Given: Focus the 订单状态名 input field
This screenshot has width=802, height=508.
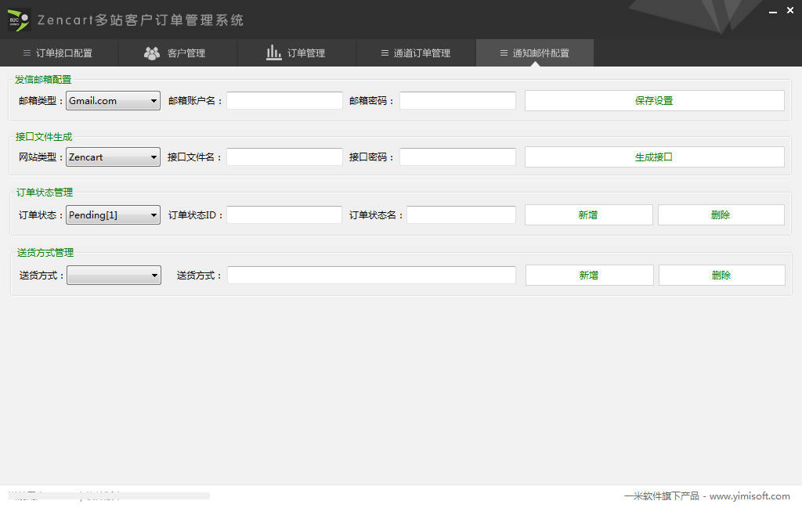Looking at the screenshot, I should pyautogui.click(x=461, y=214).
